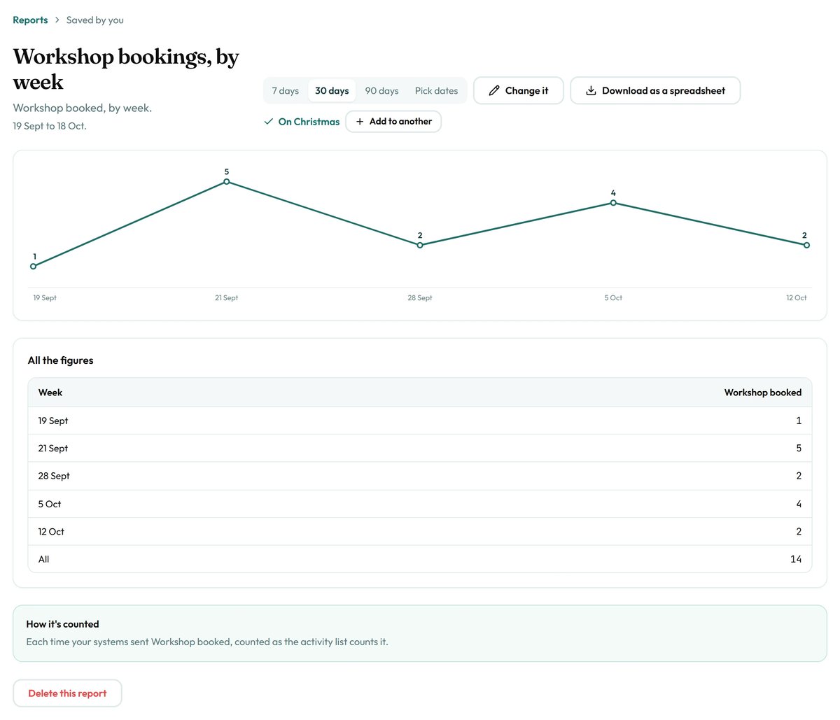Click the value 5 in 21 Sept row
The height and width of the screenshot is (720, 840).
pos(799,449)
